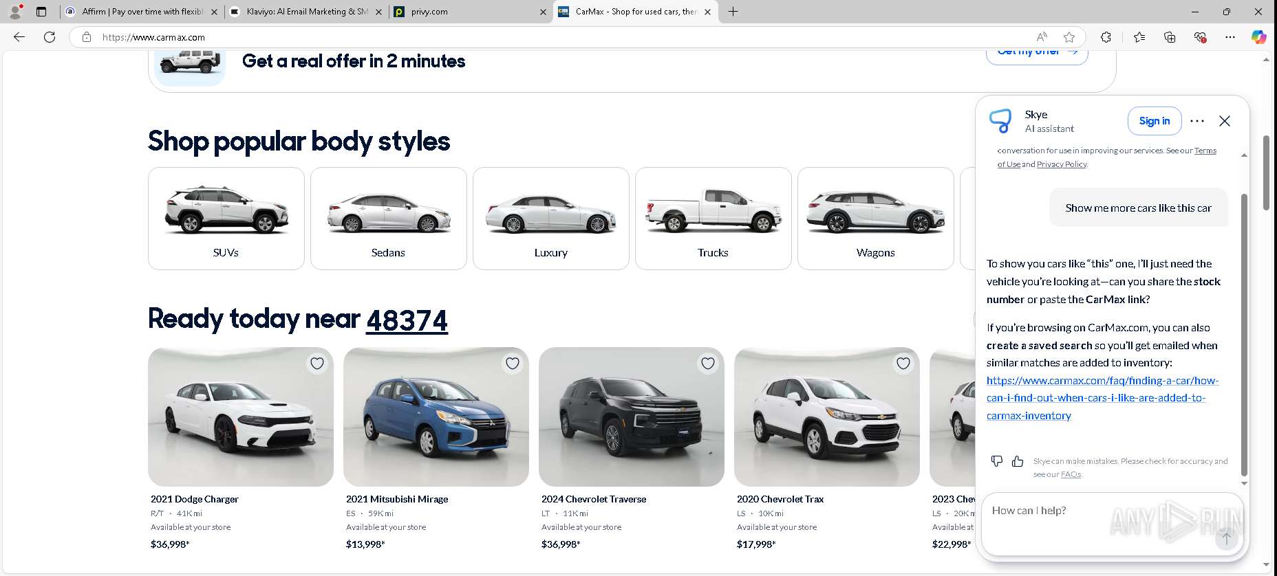Open the FAQs link in disclaimer

click(1071, 474)
